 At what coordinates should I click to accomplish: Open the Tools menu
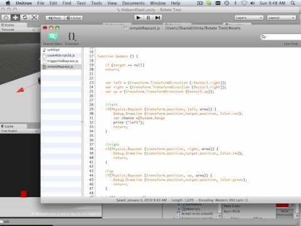pyautogui.click(x=97, y=3)
